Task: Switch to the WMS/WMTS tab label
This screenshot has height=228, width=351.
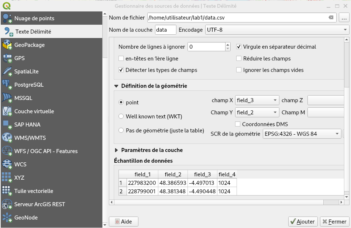Action: point(30,138)
